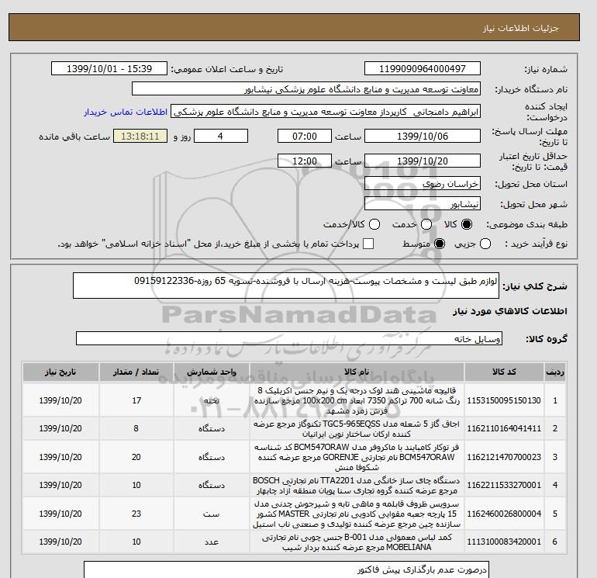Select the خدمت radio button
The image size is (597, 578).
(x=426, y=224)
